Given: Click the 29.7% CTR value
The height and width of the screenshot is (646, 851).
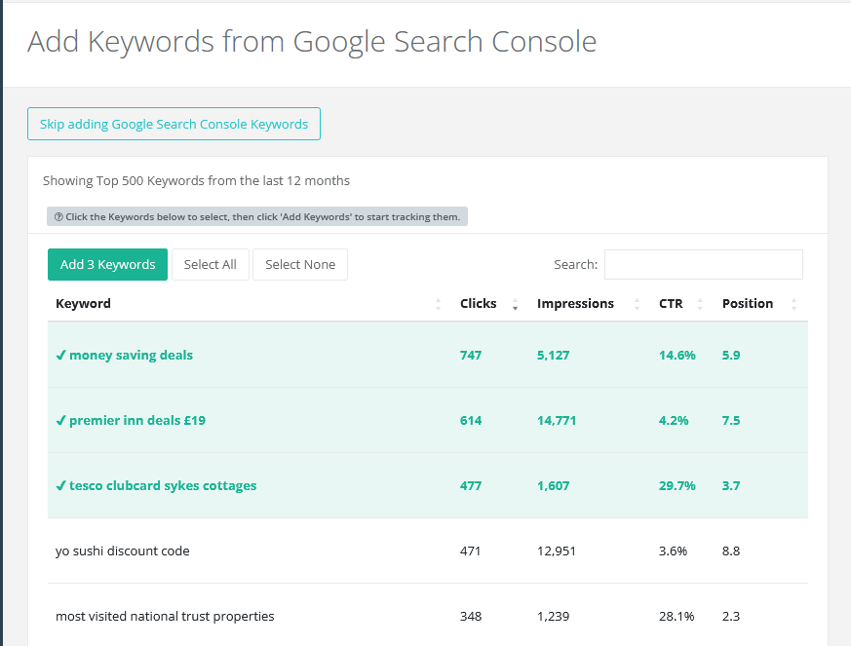Looking at the screenshot, I should point(677,485).
